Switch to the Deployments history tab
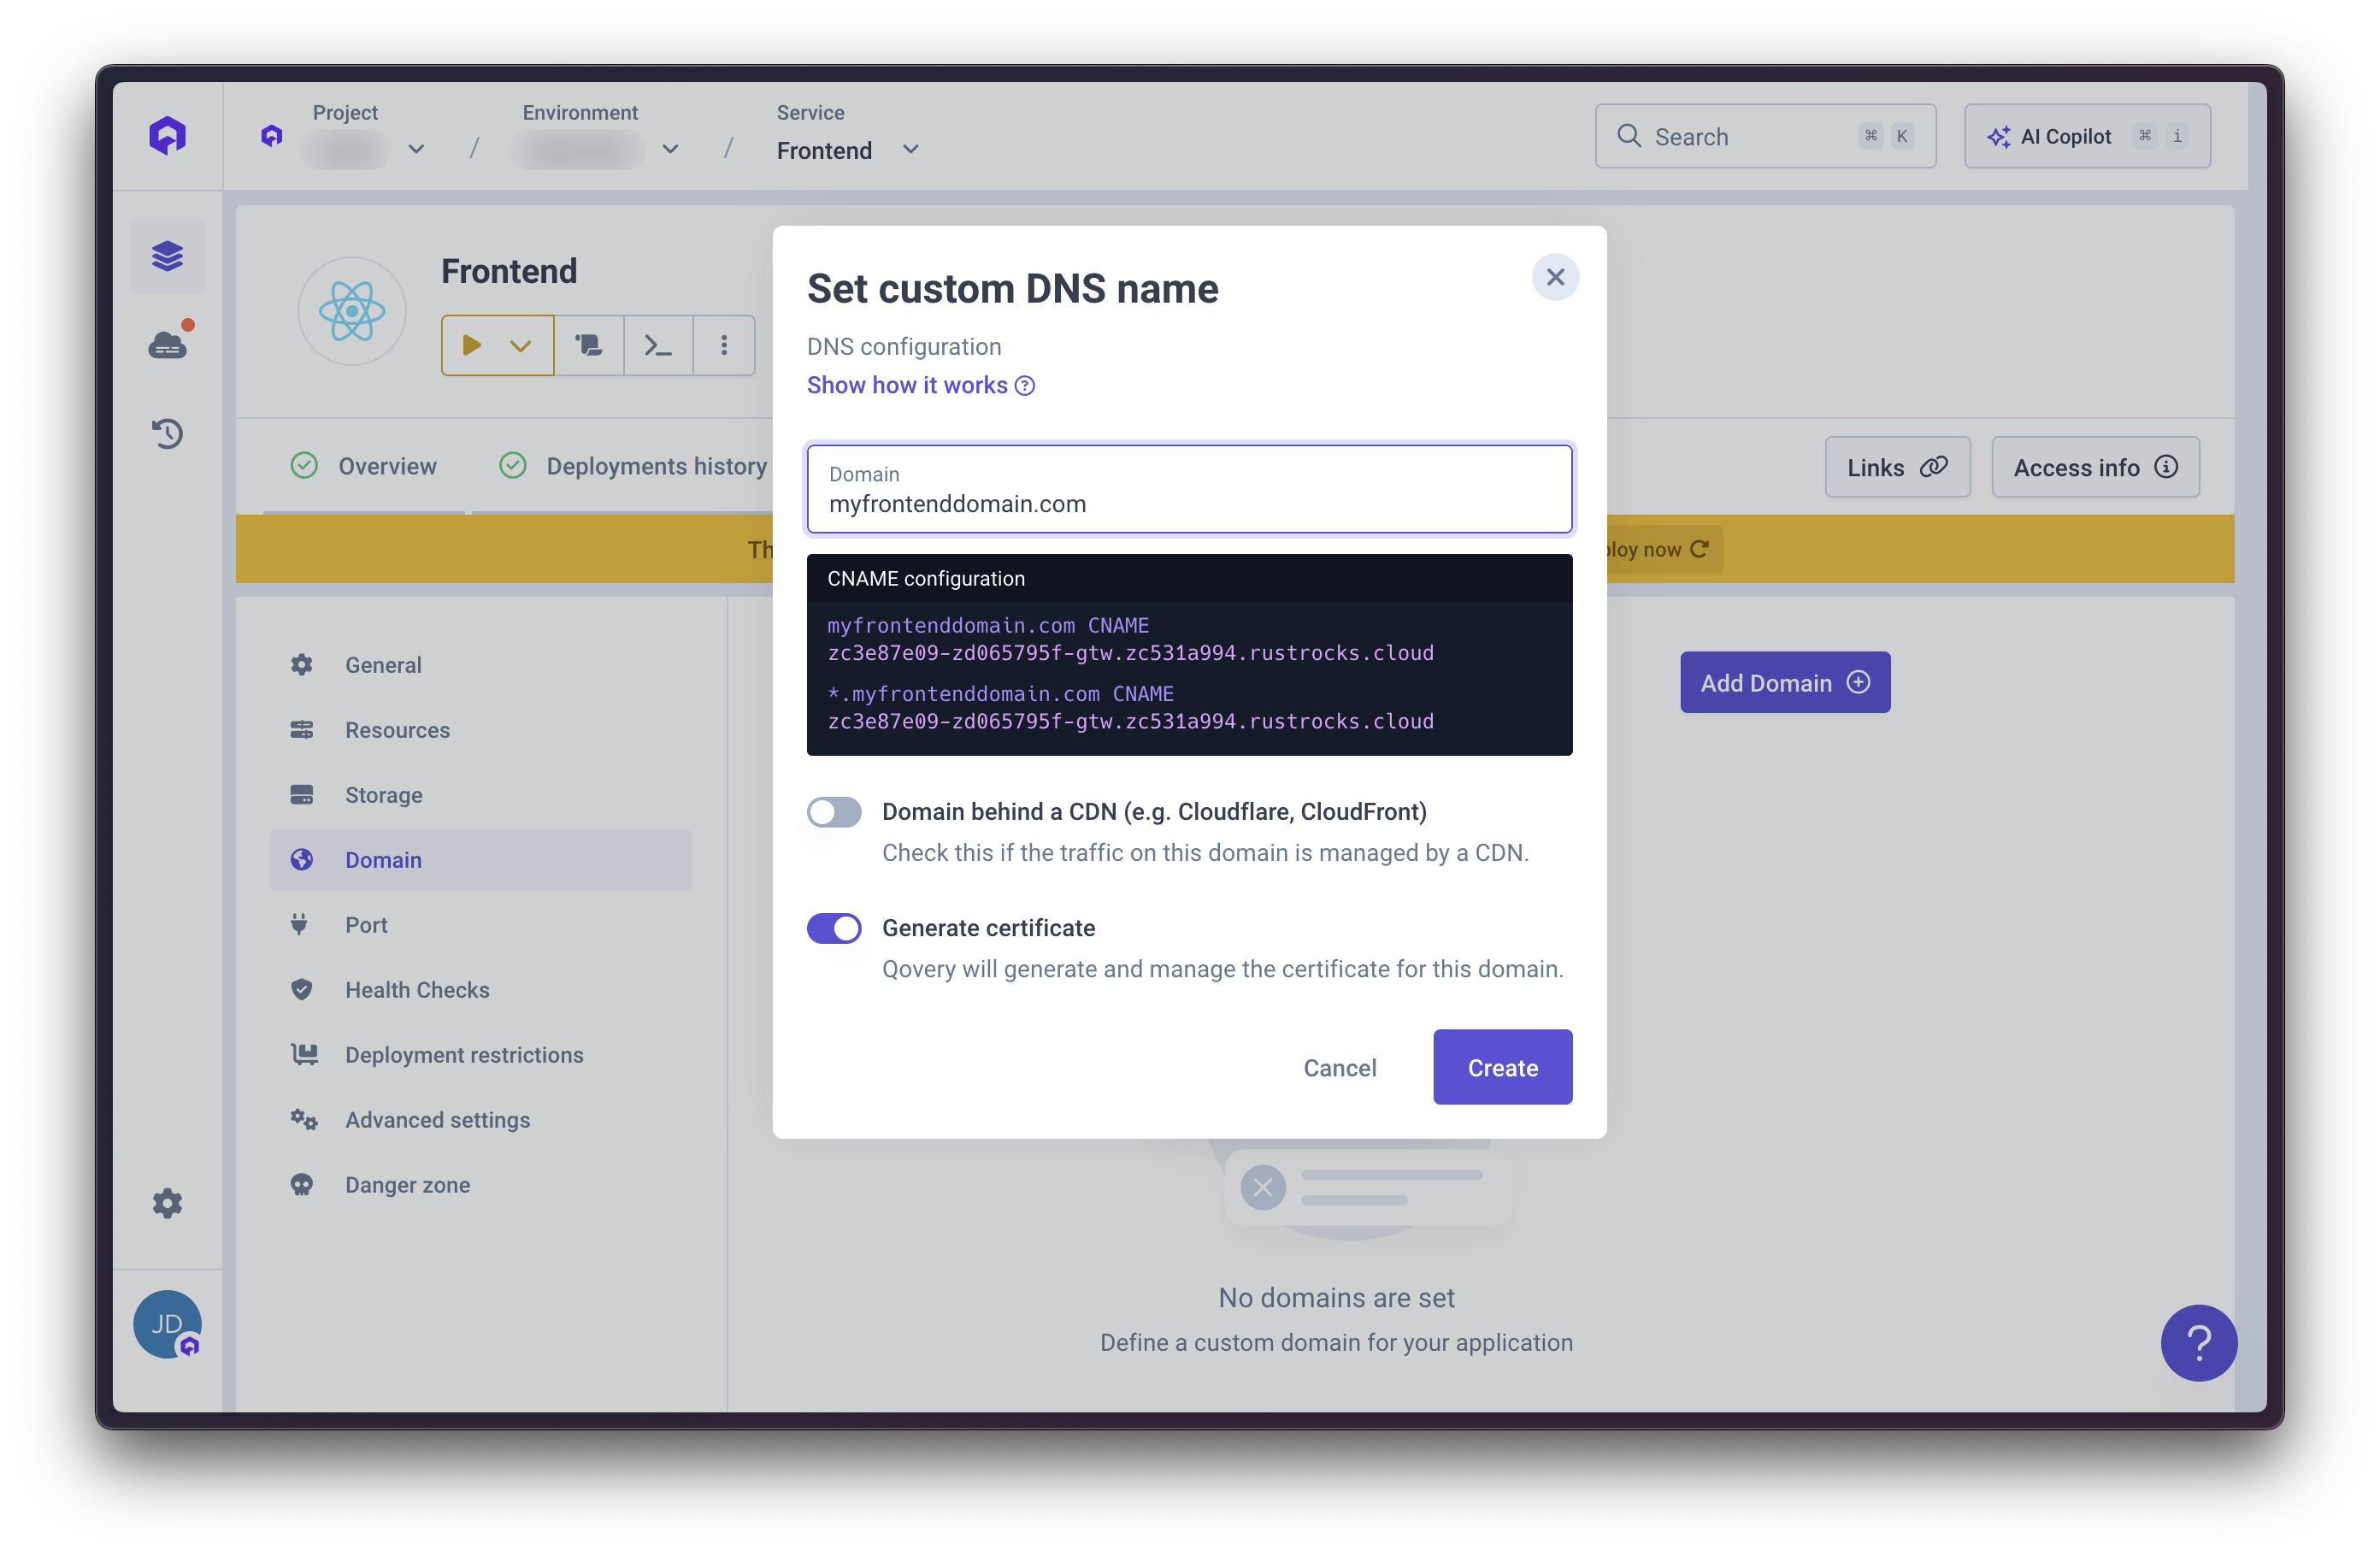The width and height of the screenshot is (2380, 1556). click(655, 466)
